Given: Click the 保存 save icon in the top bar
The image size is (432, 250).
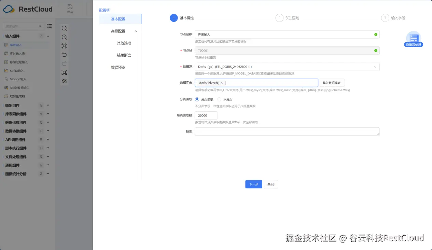Looking at the screenshot, I should click(x=70, y=9).
